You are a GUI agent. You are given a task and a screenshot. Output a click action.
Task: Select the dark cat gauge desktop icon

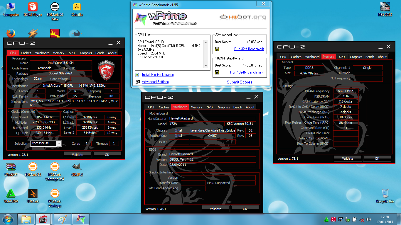point(77,33)
